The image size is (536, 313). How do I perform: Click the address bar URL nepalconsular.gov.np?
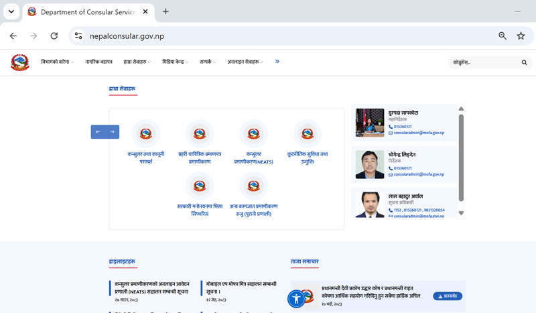[x=127, y=36]
